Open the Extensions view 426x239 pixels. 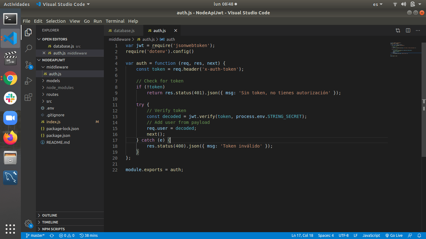pyautogui.click(x=28, y=97)
